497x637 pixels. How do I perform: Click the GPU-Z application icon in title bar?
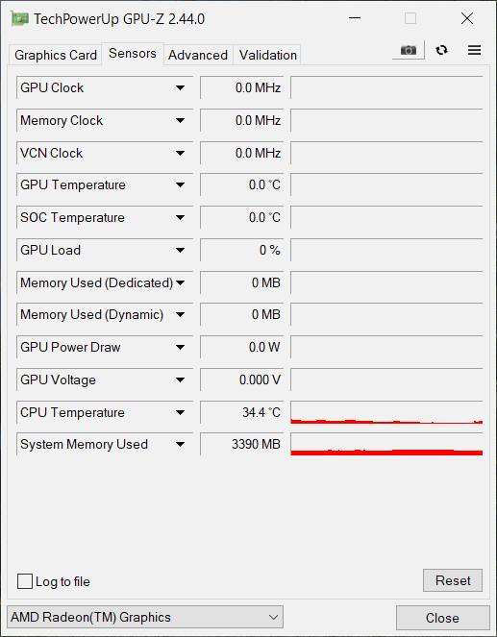pyautogui.click(x=20, y=18)
